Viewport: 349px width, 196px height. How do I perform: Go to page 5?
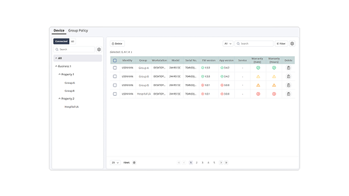tap(214, 163)
